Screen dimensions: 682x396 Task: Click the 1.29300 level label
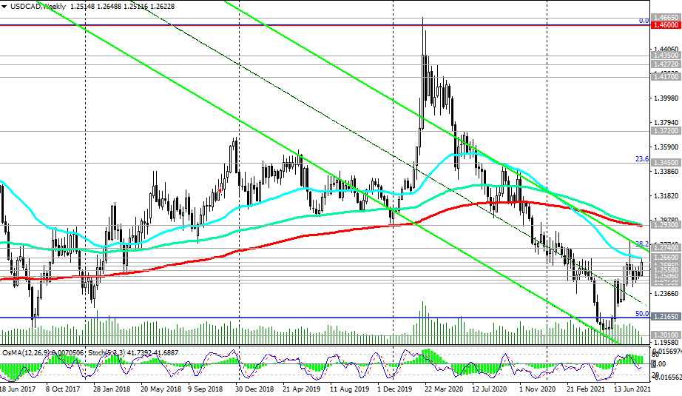coord(666,223)
